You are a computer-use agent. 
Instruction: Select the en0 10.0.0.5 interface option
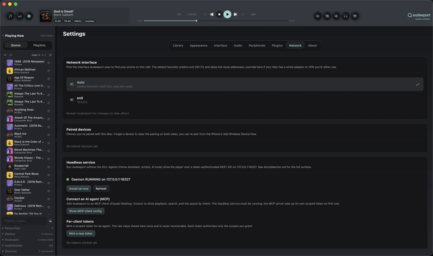245,100
